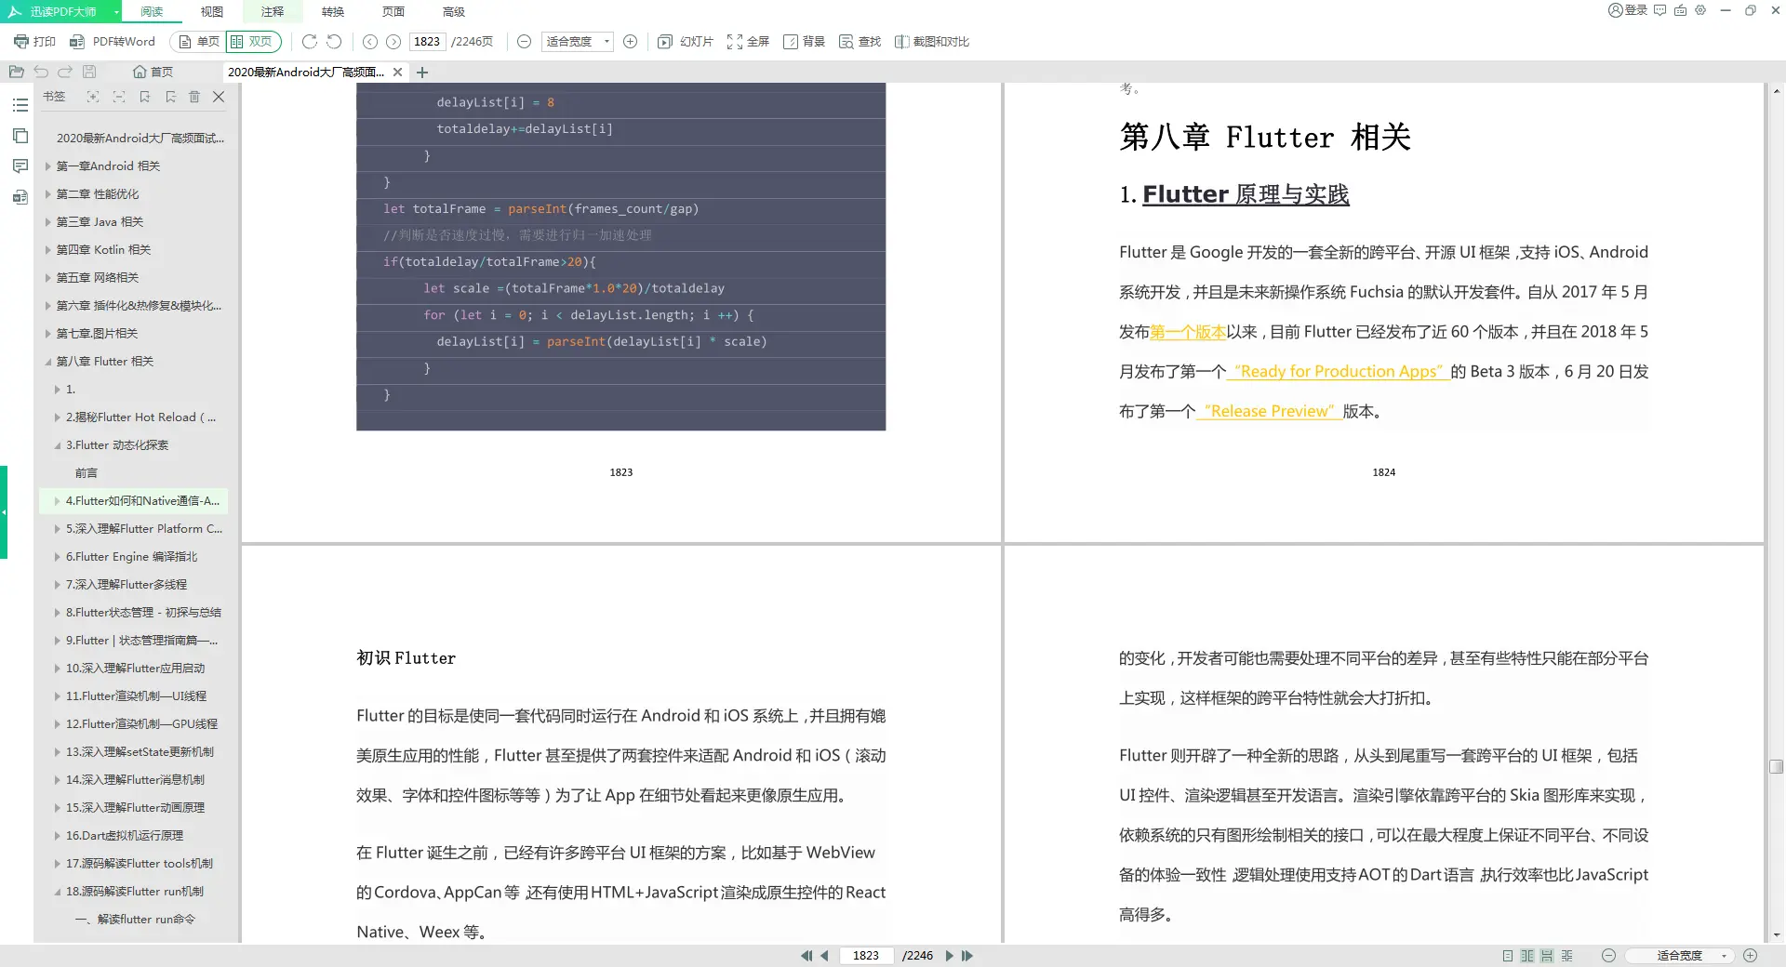Viewport: 1786px width, 967px height.
Task: Switch to the 注释 ribbon tab
Action: [271, 12]
